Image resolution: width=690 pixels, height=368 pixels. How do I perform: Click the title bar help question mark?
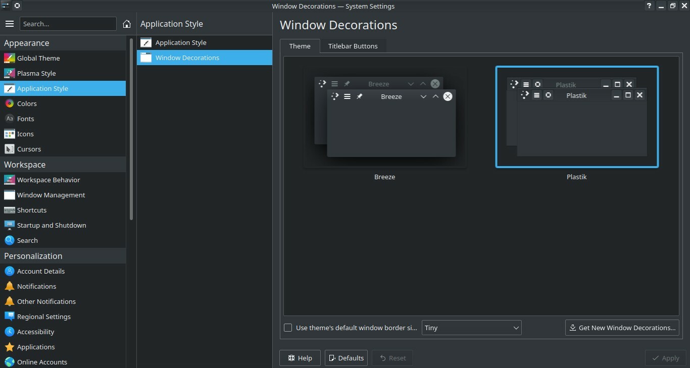pyautogui.click(x=649, y=6)
